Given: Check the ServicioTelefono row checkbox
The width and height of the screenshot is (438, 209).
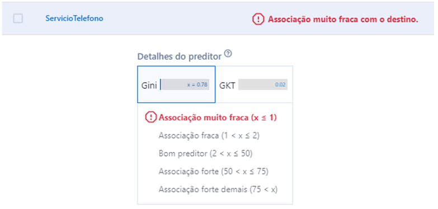Looking at the screenshot, I should click(18, 18).
